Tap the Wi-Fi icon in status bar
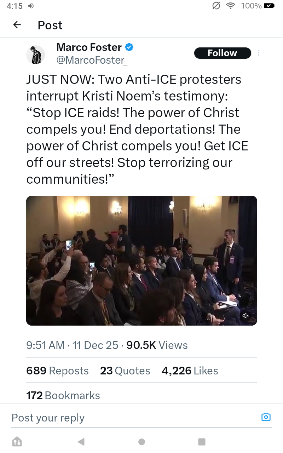Screen dimensions: 283x453 [231, 6]
